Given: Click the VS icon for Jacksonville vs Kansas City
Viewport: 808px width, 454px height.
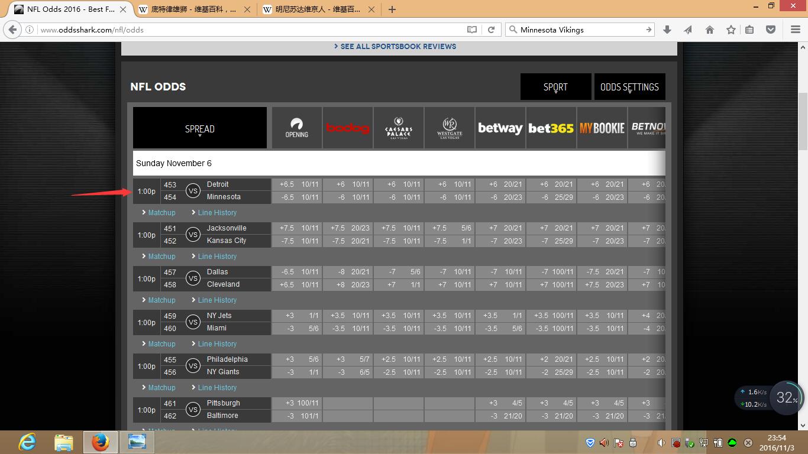Looking at the screenshot, I should [x=193, y=235].
